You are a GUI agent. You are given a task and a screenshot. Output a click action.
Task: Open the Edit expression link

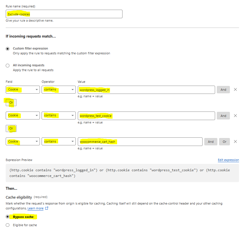click(228, 160)
